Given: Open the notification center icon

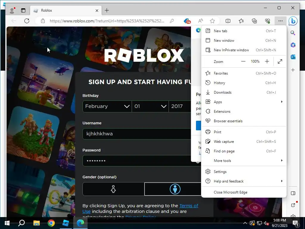Looking at the screenshot, I should point(295,223).
